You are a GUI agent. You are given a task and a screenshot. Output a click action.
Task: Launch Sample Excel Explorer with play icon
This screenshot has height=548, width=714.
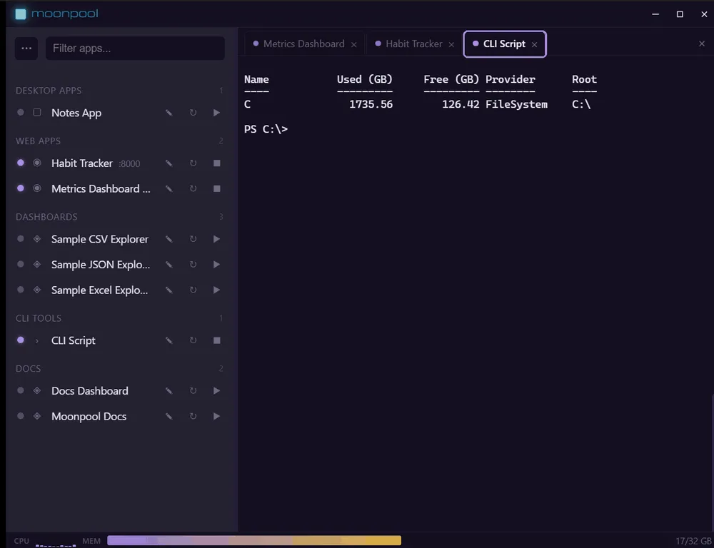coord(217,290)
